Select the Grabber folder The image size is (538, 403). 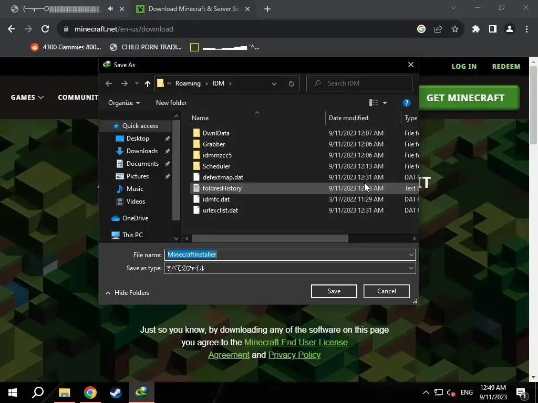pyautogui.click(x=214, y=144)
